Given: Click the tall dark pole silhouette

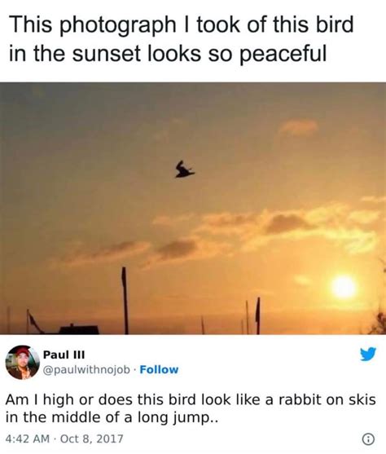Looking at the screenshot, I should [x=125, y=300].
